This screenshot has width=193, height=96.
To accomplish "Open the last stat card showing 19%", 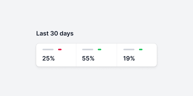I will click(x=137, y=55).
